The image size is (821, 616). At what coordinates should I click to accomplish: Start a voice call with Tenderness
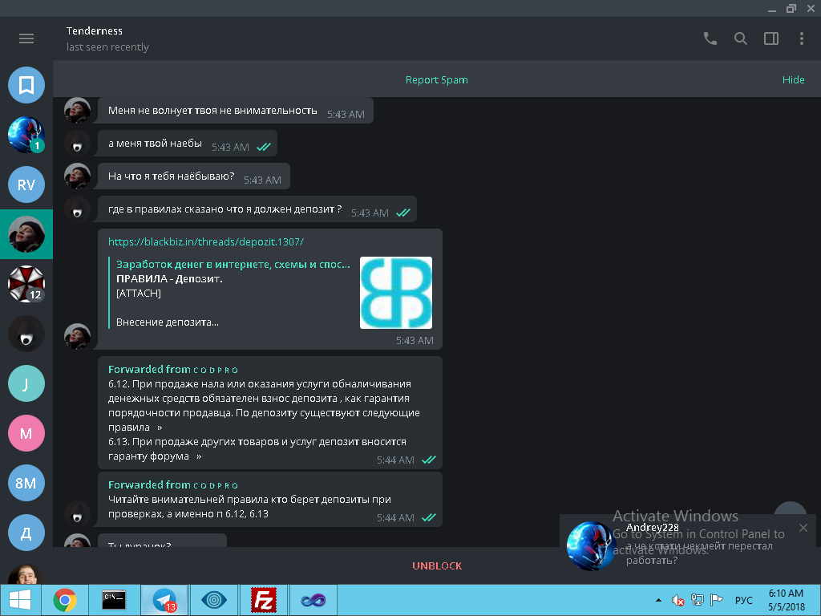point(710,38)
